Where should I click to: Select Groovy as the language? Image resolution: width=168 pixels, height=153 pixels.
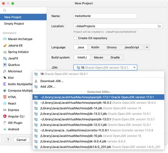112,47
